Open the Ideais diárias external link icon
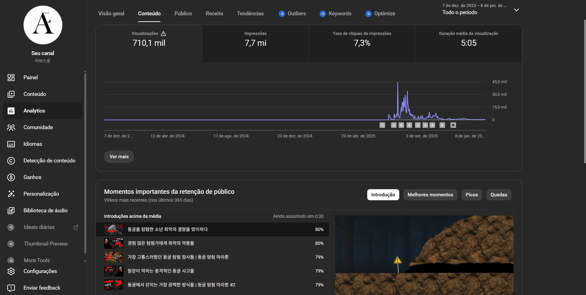Screen dimensions: 586x295 coord(76,227)
